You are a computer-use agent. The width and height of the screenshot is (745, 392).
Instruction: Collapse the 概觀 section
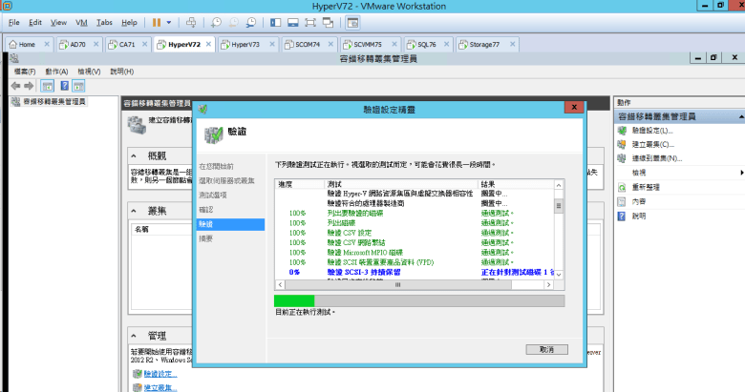coord(137,155)
